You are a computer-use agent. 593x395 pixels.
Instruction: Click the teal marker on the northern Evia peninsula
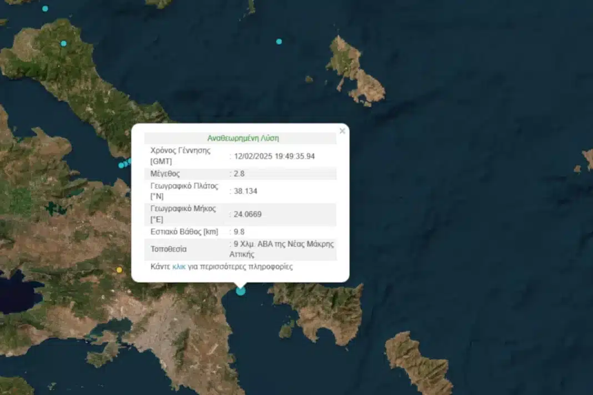click(x=63, y=43)
